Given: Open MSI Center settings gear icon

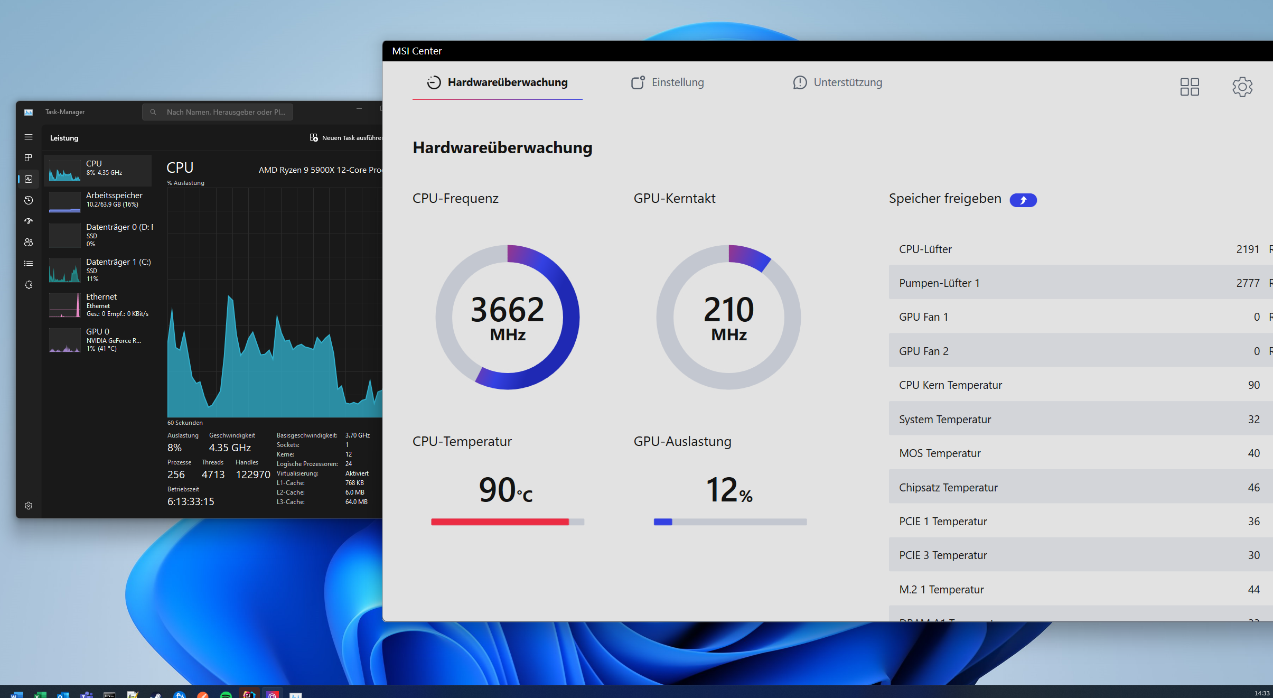Looking at the screenshot, I should click(1242, 87).
